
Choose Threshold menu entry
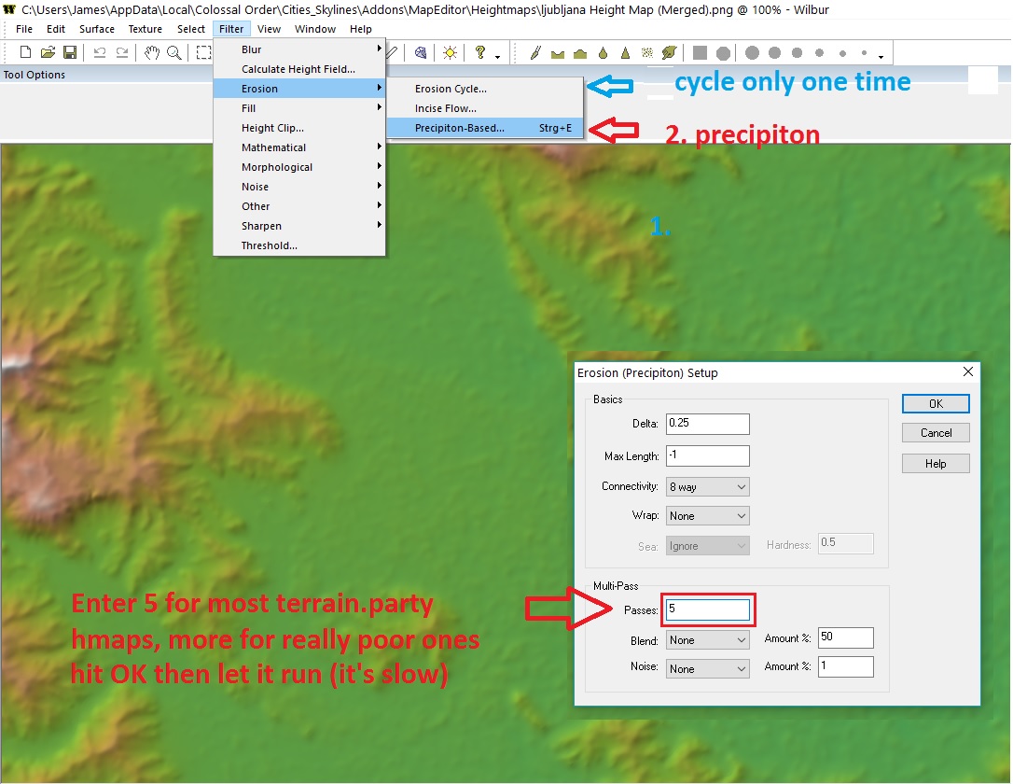[x=299, y=245]
